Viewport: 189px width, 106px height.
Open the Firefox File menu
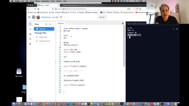point(23,1)
